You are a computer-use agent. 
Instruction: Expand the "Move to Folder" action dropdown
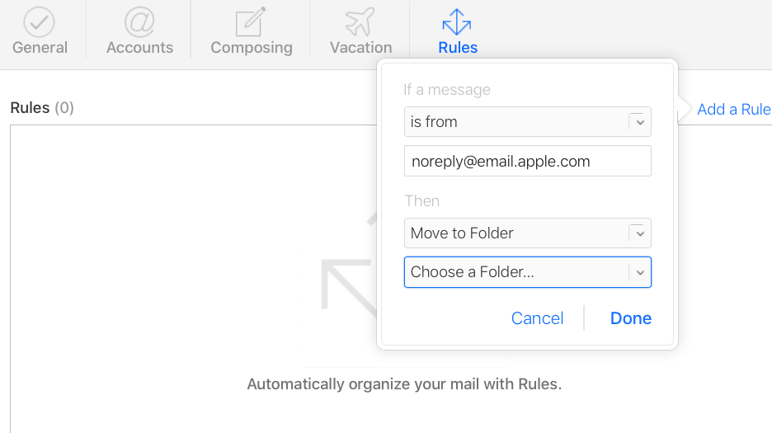click(527, 233)
